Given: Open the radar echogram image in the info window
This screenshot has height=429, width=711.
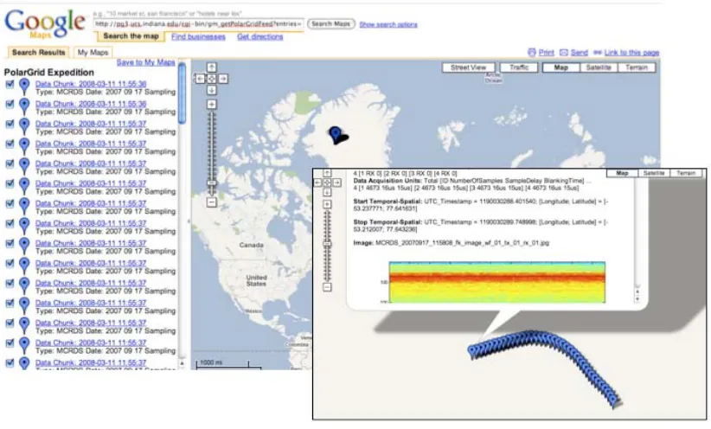Looking at the screenshot, I should (497, 282).
